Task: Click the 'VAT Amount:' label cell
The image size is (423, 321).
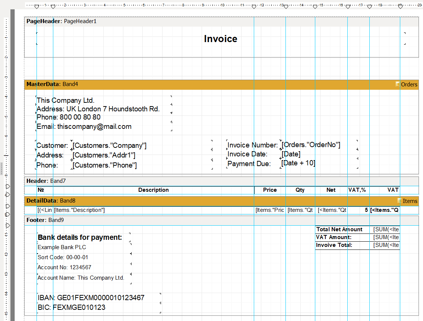Action: tap(342, 238)
